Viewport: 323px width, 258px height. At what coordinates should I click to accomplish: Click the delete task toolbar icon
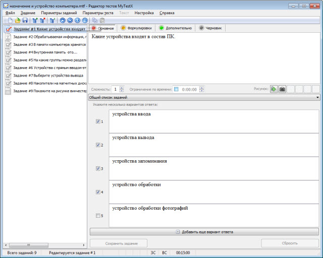[42, 21]
